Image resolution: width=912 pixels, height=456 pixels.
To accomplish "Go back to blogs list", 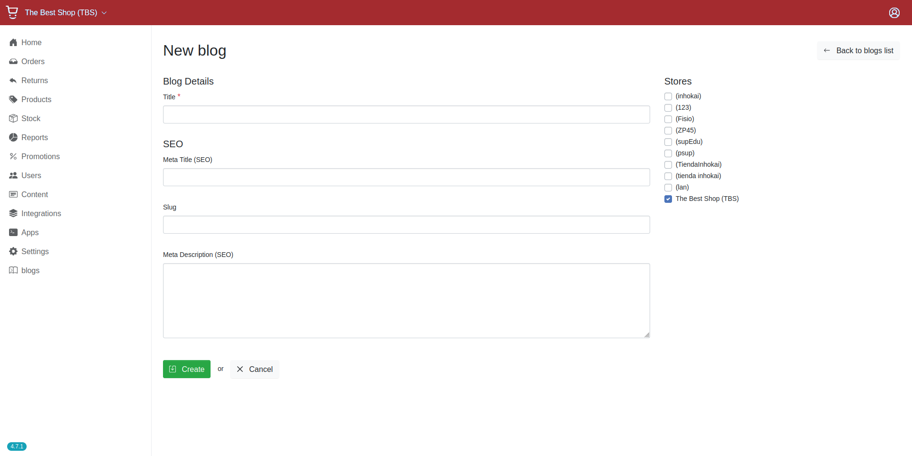I will coord(858,51).
